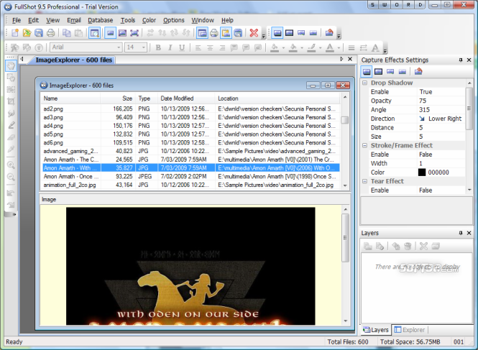Click the Zoom In magnifier tool

pyautogui.click(x=11, y=165)
